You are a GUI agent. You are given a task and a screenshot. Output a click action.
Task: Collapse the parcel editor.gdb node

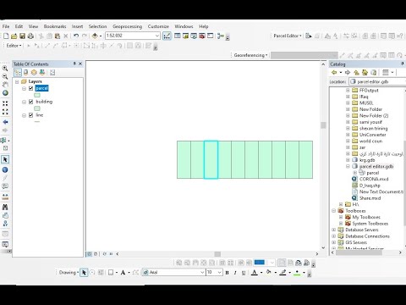(348, 166)
